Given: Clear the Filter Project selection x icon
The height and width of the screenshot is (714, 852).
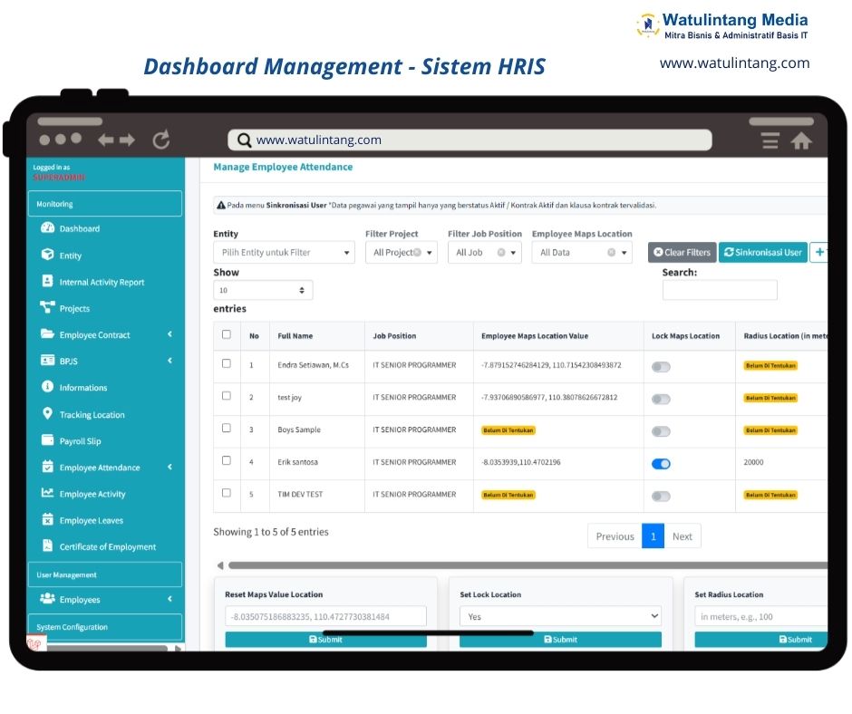Looking at the screenshot, I should (417, 252).
